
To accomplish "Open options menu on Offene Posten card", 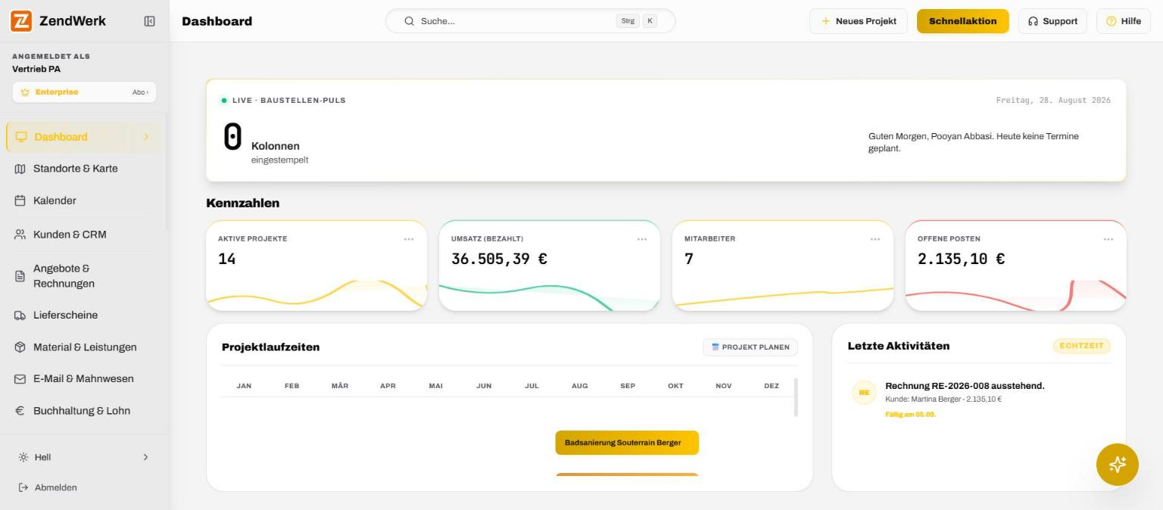I will tap(1108, 239).
